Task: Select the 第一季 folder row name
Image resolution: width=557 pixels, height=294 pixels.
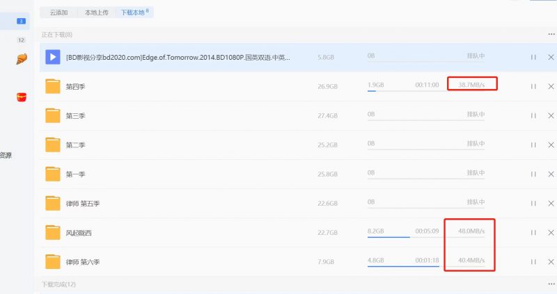Action: [75, 174]
